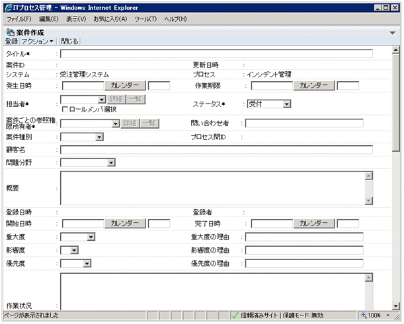Open the 案件ごとの参照権限所有者 dropdown
This screenshot has height=324, width=404.
pos(116,124)
